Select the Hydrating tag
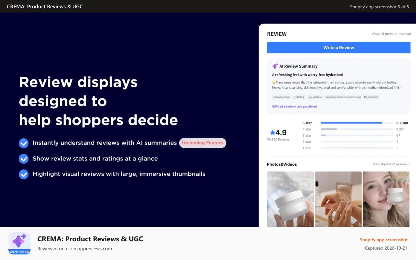416x260 pixels. pyautogui.click(x=299, y=97)
